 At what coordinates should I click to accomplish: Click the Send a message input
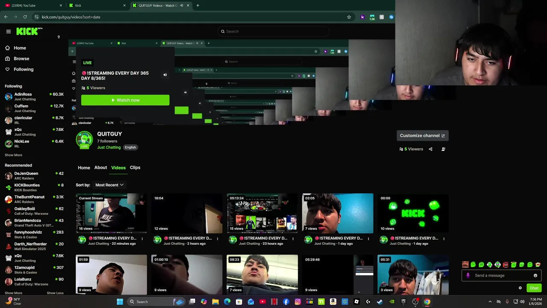pos(501,275)
